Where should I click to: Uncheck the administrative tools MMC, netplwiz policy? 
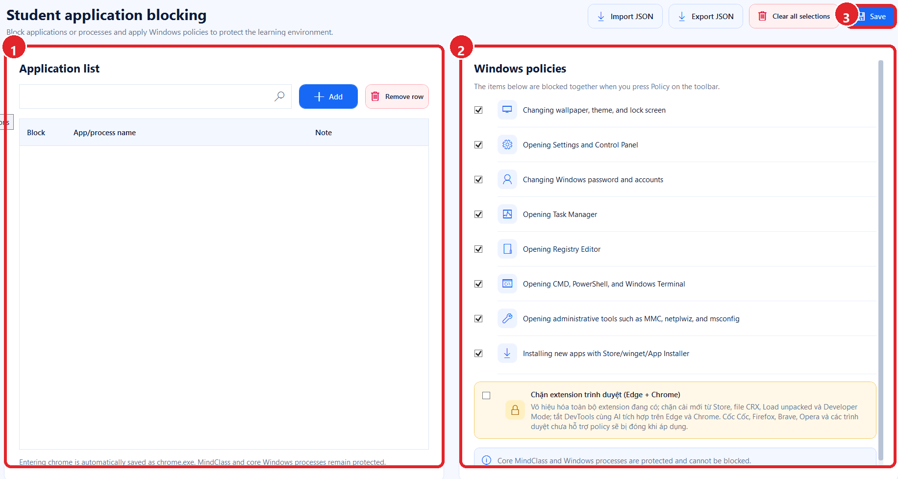[478, 318]
